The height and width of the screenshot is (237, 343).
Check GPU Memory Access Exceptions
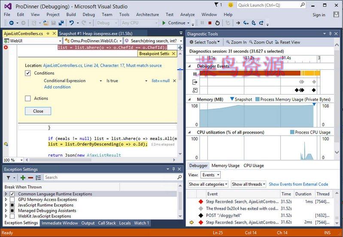pyautogui.click(x=12, y=199)
